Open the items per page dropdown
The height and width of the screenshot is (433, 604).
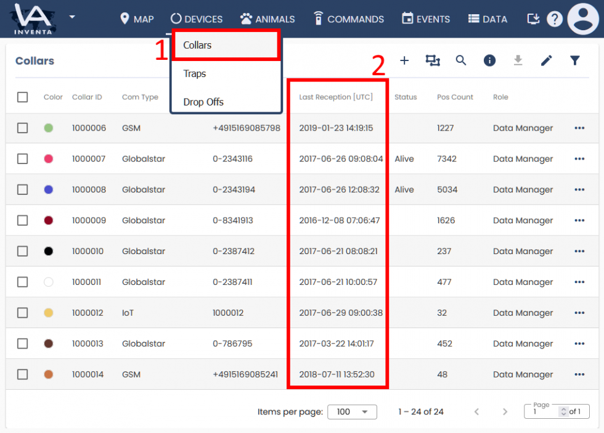(352, 412)
